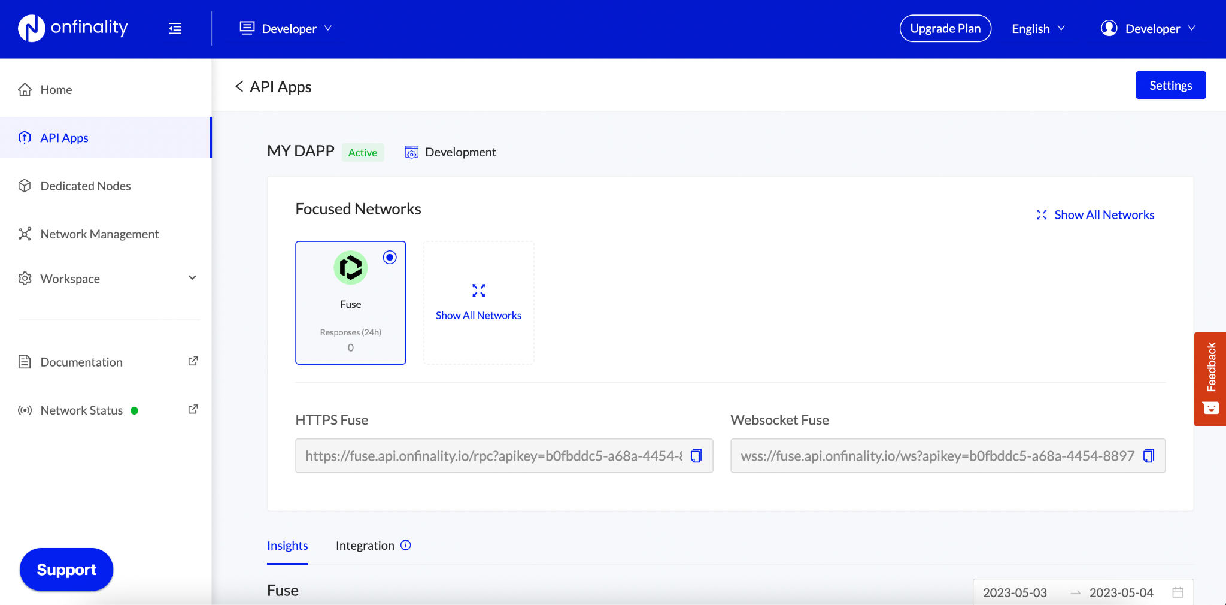
Task: Open the English language dropdown
Action: tap(1038, 28)
